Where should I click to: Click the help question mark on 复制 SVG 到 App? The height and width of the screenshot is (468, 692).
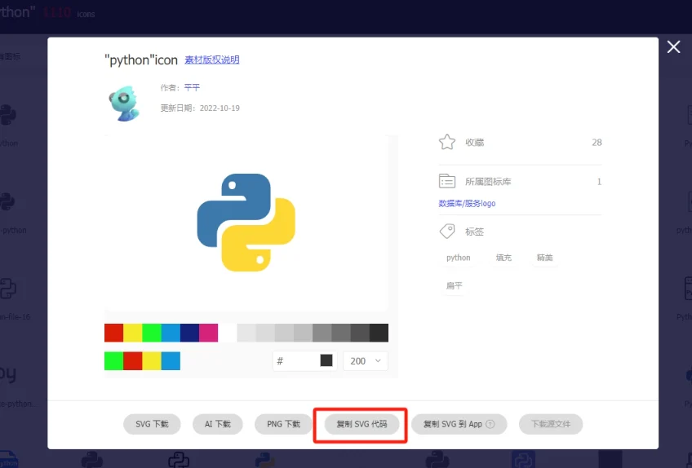click(x=490, y=425)
